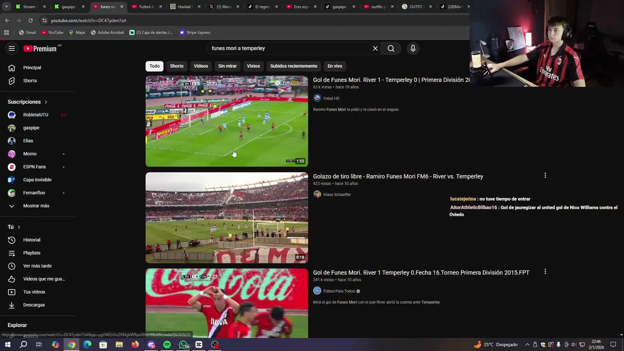Open the Explorar section heading
The width and height of the screenshot is (624, 351).
(x=18, y=325)
